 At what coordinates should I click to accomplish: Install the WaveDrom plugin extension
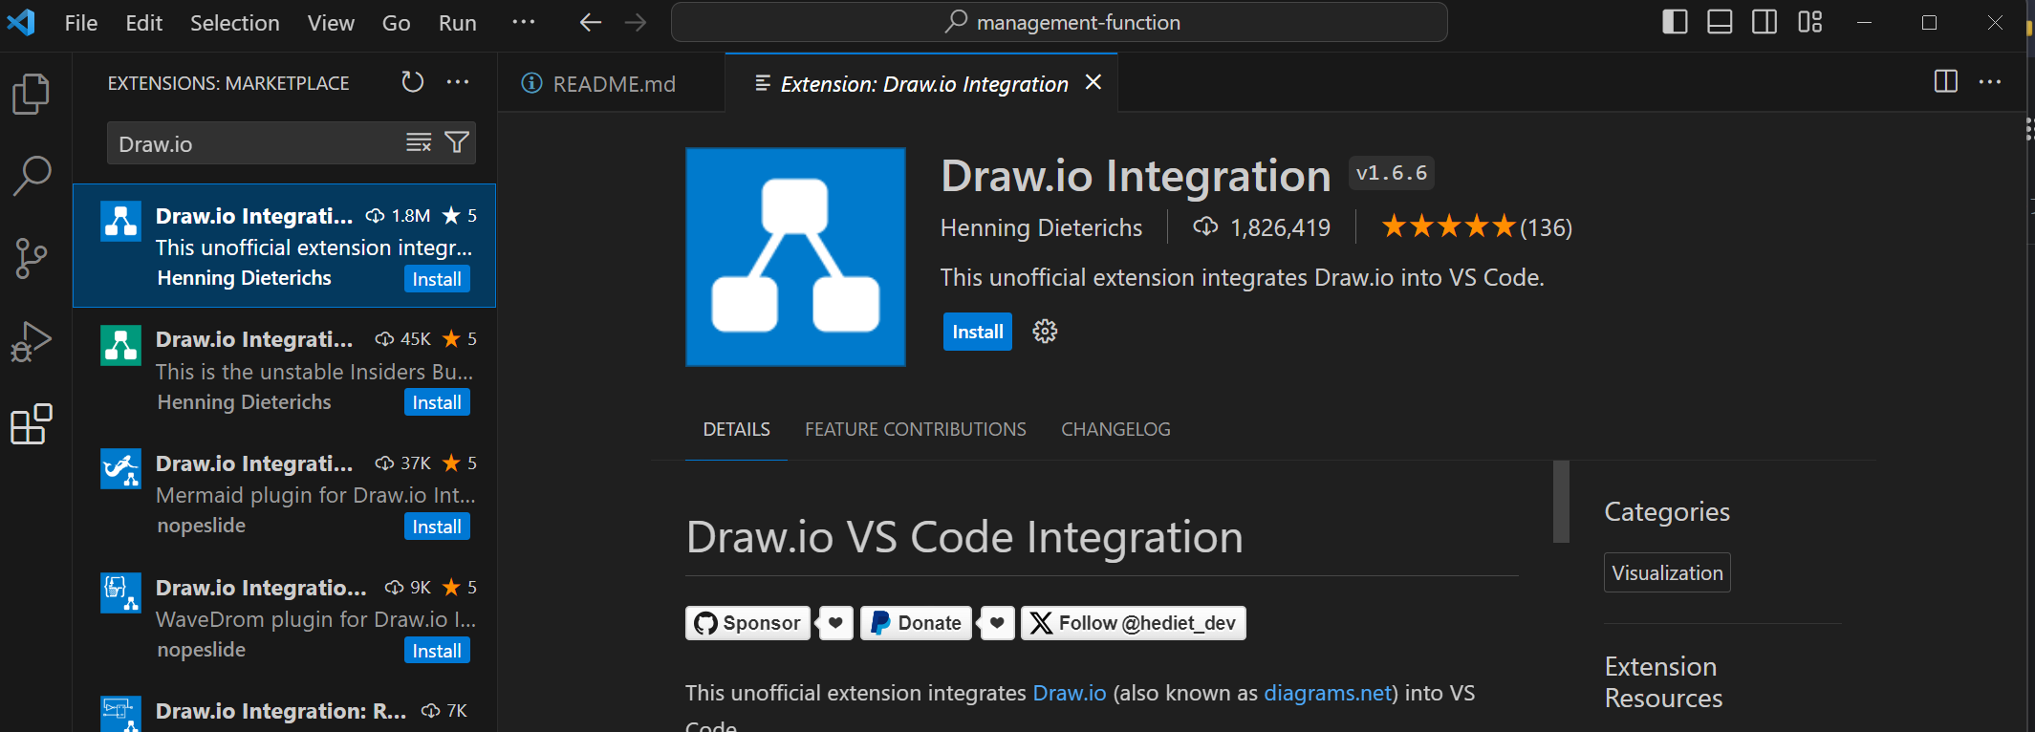tap(437, 651)
